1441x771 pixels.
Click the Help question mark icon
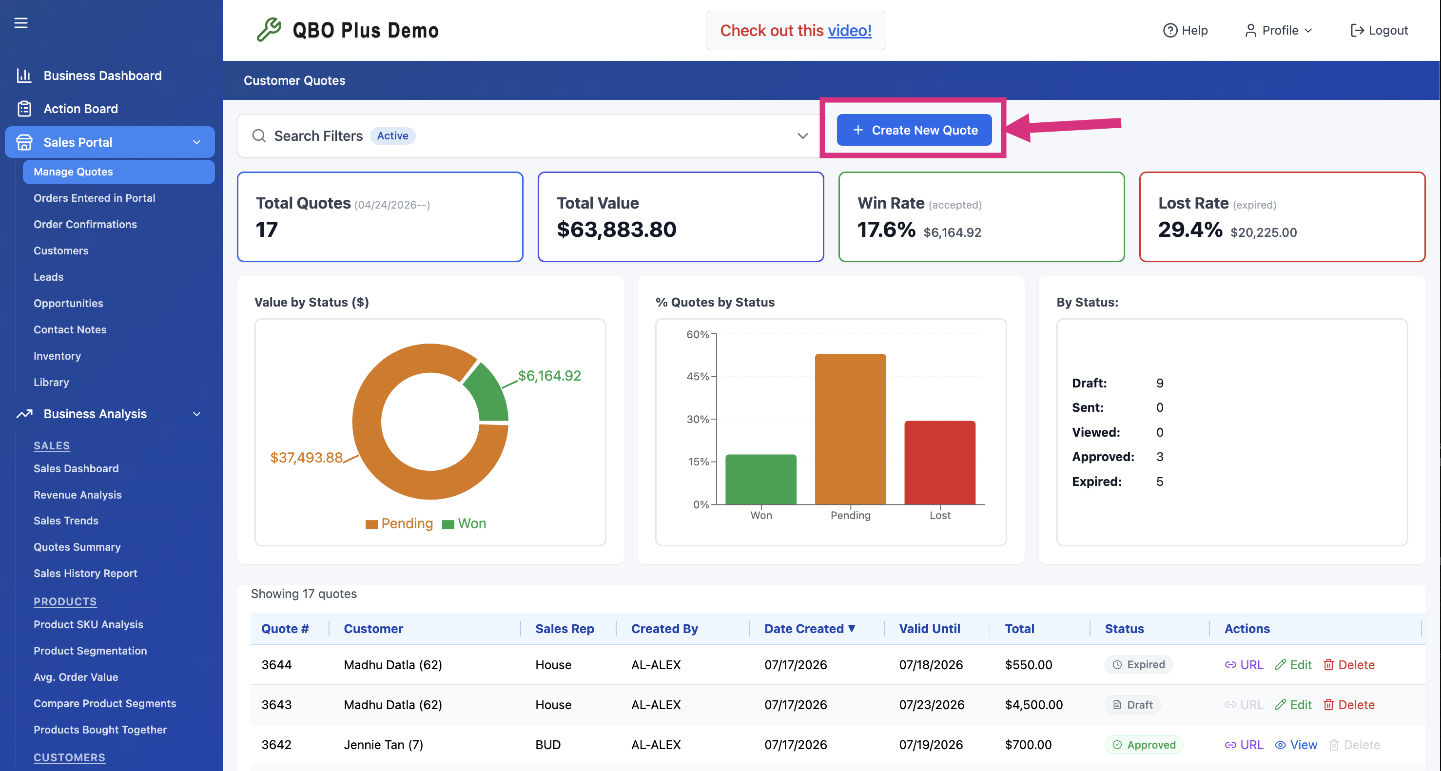pos(1169,30)
